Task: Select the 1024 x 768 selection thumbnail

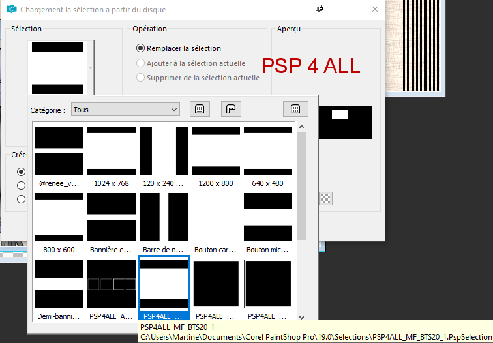Action: (x=112, y=156)
